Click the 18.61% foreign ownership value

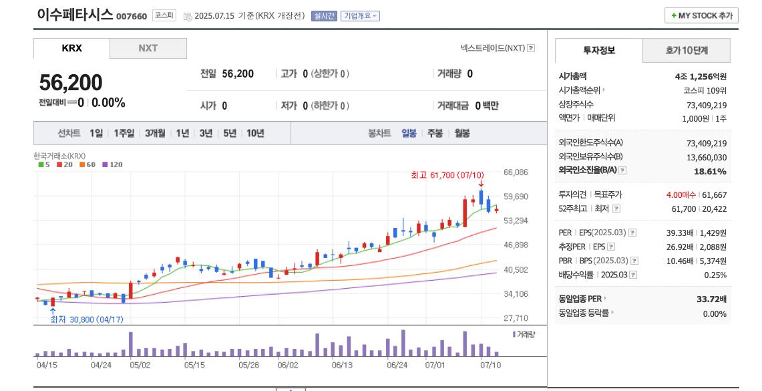(x=710, y=171)
